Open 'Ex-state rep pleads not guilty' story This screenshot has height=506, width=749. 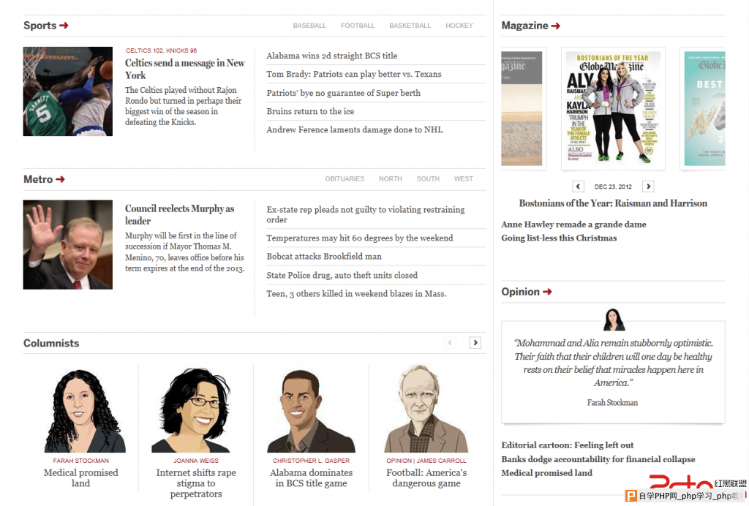coord(366,214)
